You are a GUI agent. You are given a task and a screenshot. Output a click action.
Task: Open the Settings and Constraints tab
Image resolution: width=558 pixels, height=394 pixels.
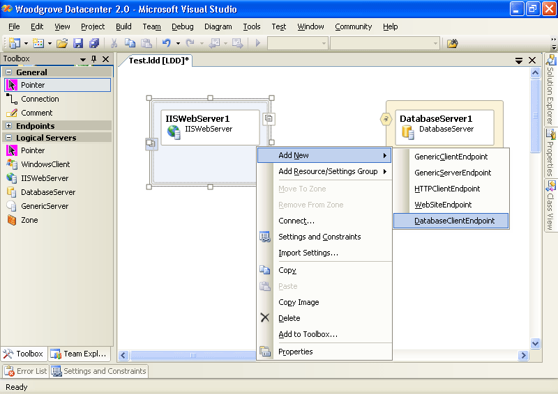tap(99, 371)
